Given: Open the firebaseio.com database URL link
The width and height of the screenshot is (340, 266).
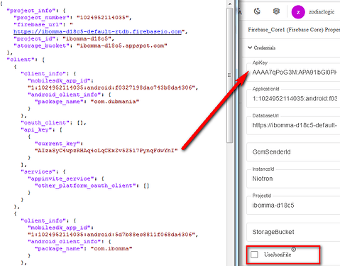Looking at the screenshot, I should tap(97, 31).
